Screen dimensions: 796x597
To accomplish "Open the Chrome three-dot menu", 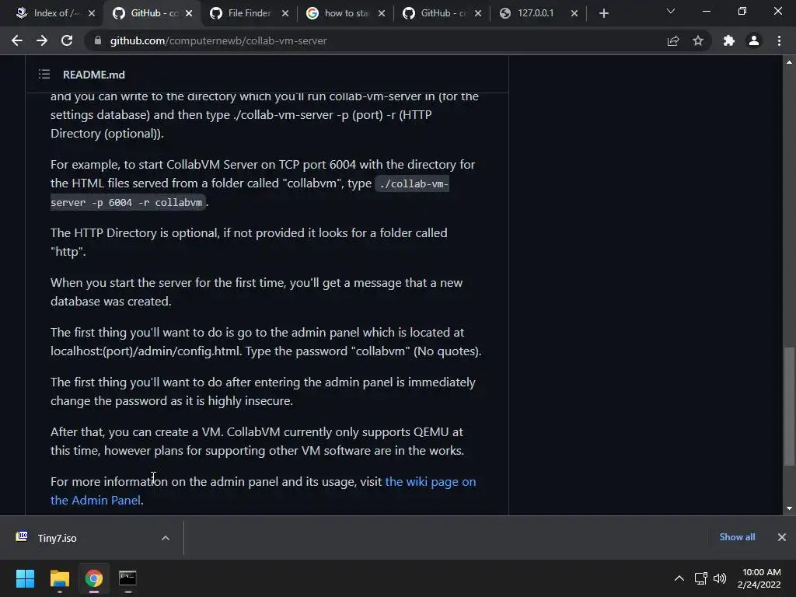I will click(x=779, y=40).
